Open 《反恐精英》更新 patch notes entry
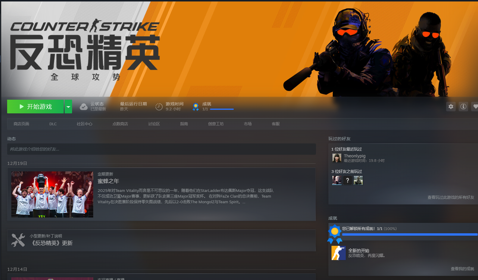The height and width of the screenshot is (280, 478). (51, 243)
